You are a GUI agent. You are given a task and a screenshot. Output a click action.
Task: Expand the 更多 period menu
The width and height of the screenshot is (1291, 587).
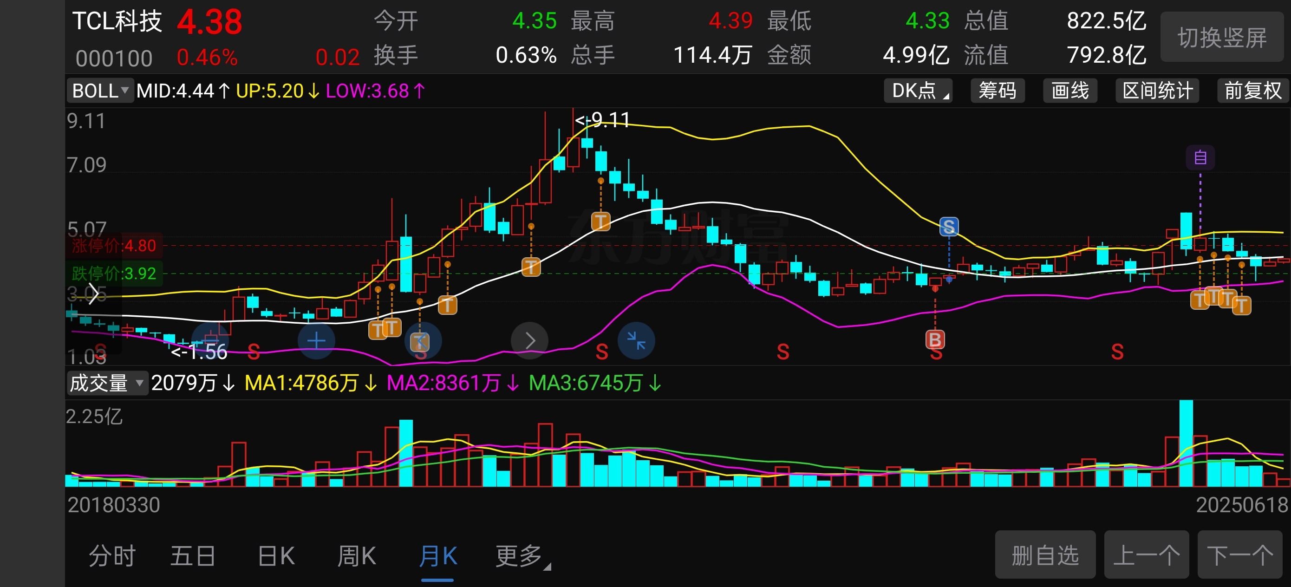(523, 556)
